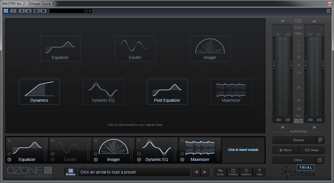Image resolution: width=334 pixels, height=183 pixels.
Task: Click the output gain left slider handle
Action: [306, 65]
